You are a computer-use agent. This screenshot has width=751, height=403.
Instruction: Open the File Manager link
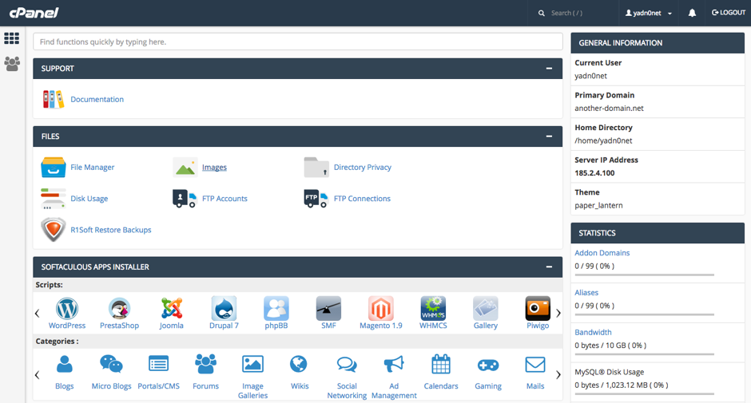click(x=93, y=167)
